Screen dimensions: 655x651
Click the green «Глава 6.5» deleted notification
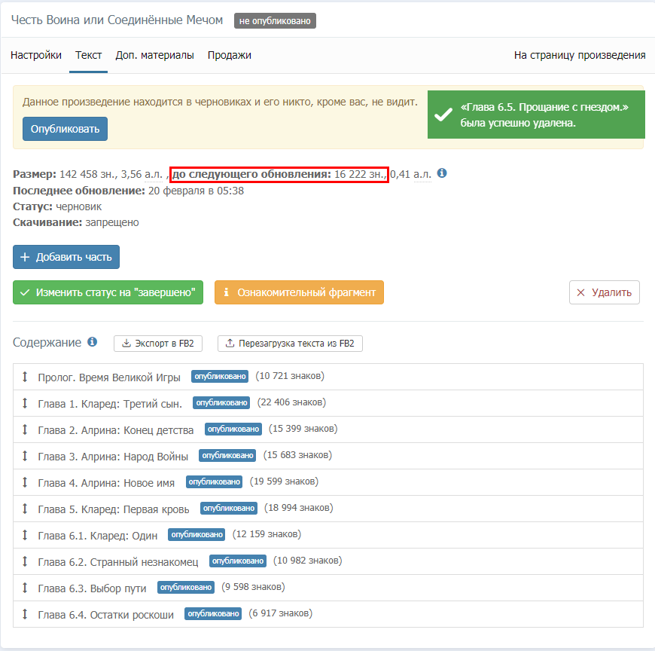(x=536, y=115)
